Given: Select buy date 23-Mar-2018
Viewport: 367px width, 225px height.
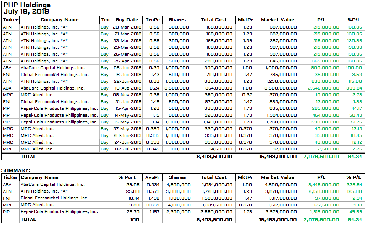Looking at the screenshot, I should [127, 47].
